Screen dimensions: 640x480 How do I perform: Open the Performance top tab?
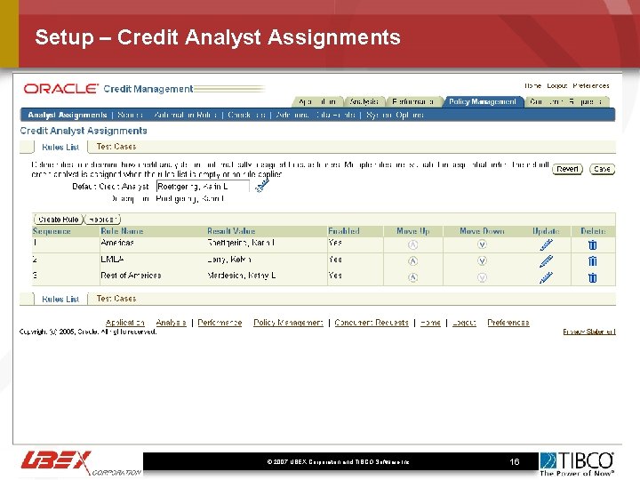(412, 101)
